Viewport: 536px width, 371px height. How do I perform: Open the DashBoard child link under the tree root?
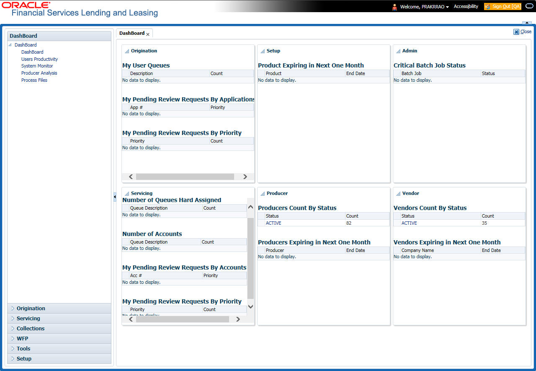pyautogui.click(x=32, y=52)
